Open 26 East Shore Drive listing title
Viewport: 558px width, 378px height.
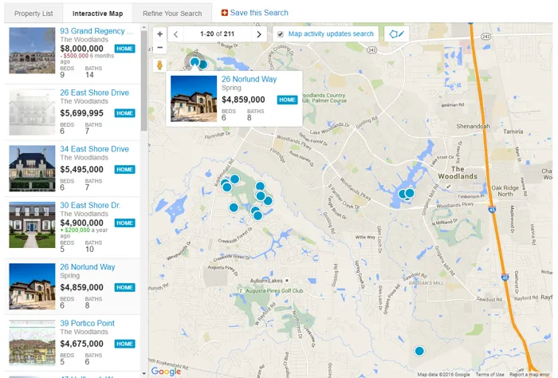coord(94,93)
